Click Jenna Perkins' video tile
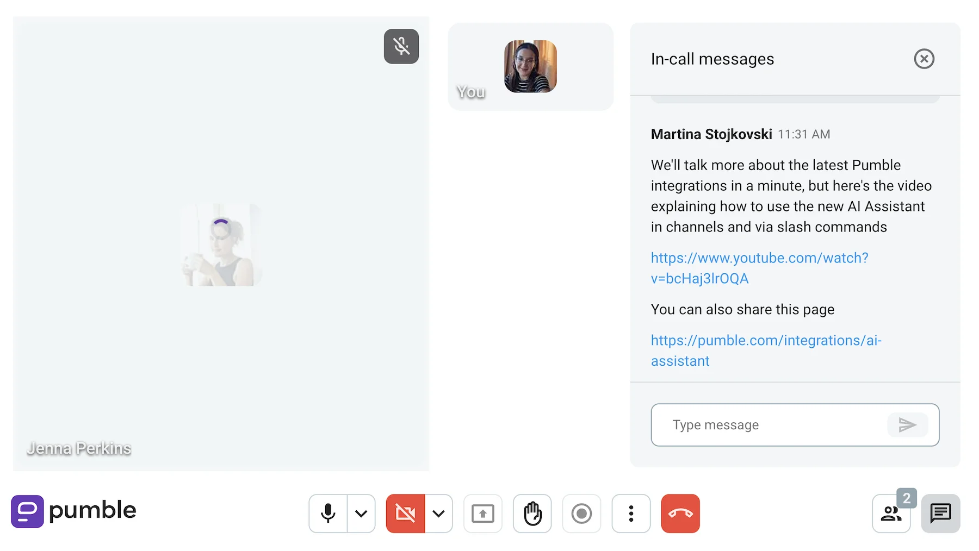This screenshot has width=979, height=551. 221,243
